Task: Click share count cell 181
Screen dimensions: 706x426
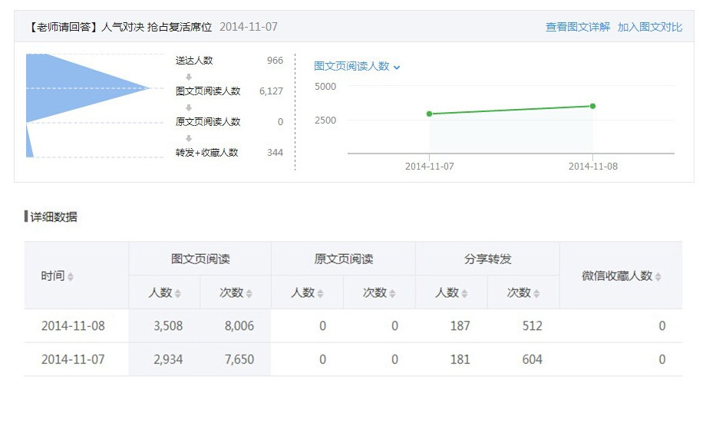Action: coord(460,359)
